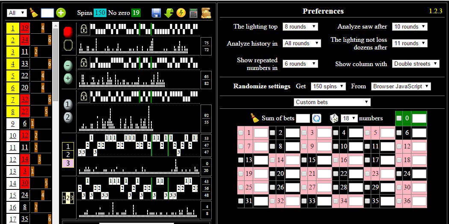Open the 18 numbers count dropdown

[x=349, y=118]
